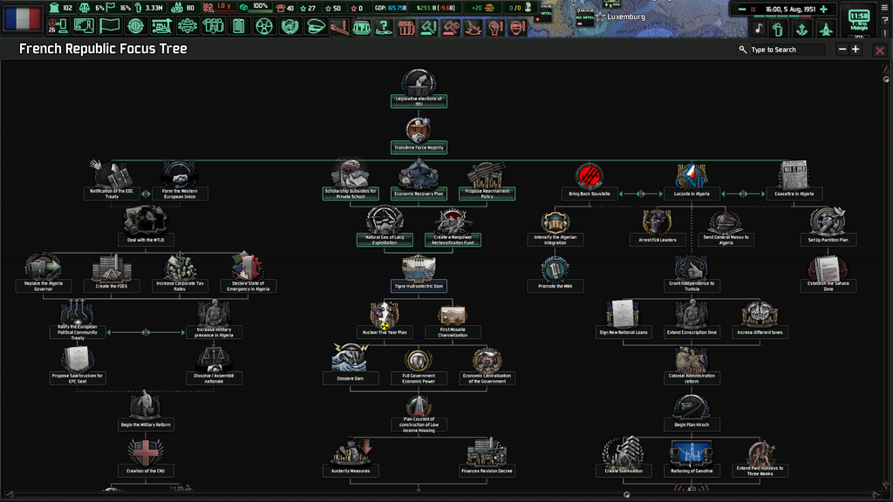Click the Type to Search field
This screenshot has height=502, width=893.
787,50
